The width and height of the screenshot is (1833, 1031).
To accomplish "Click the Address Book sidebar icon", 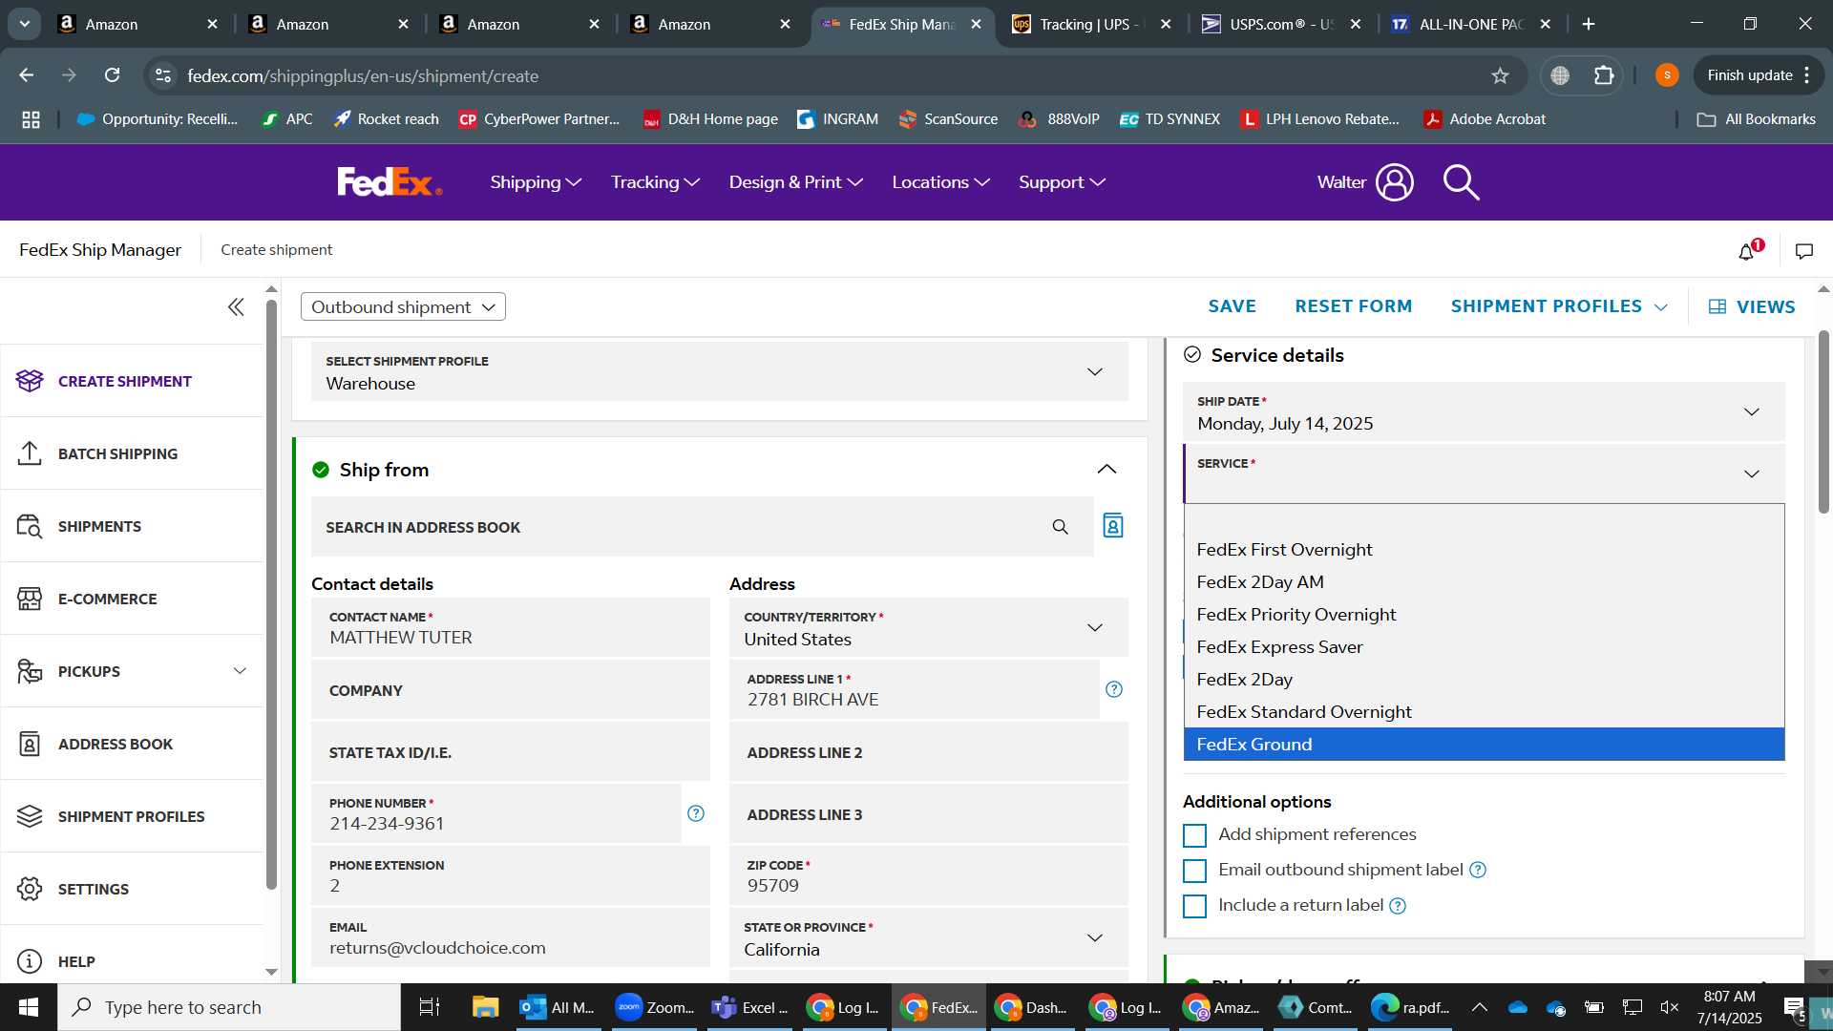I will [30, 744].
